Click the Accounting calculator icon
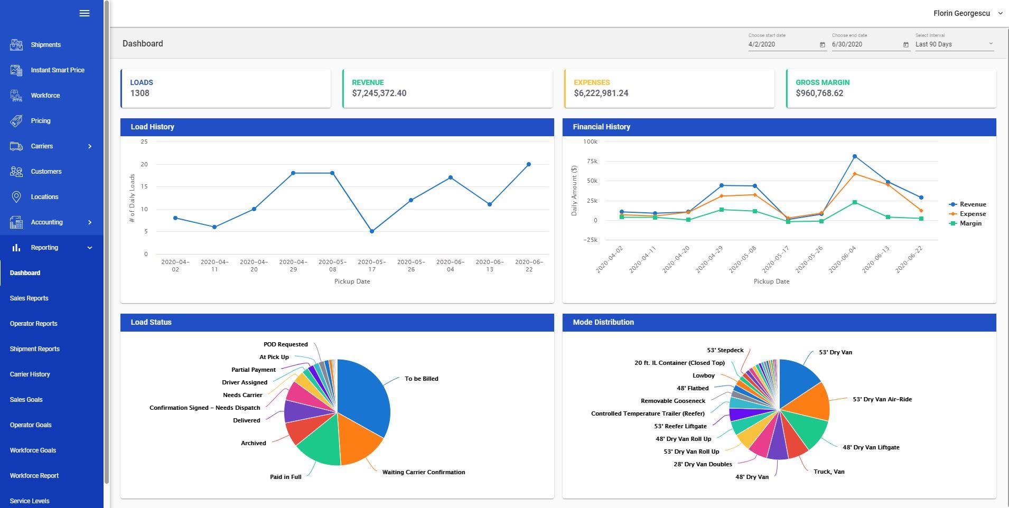The width and height of the screenshot is (1009, 508). [x=16, y=222]
